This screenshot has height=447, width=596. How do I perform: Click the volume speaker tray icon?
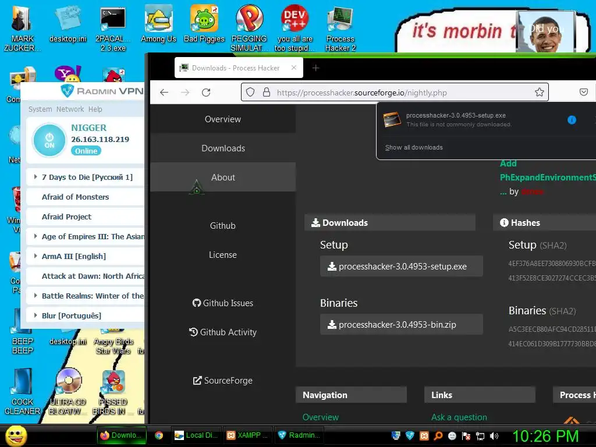[494, 436]
